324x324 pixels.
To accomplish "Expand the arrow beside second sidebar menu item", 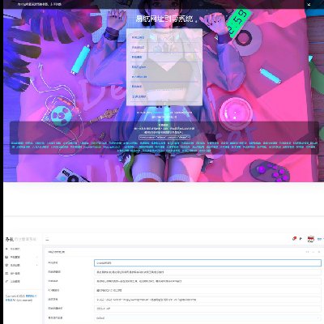I will pyautogui.click(x=37, y=257).
